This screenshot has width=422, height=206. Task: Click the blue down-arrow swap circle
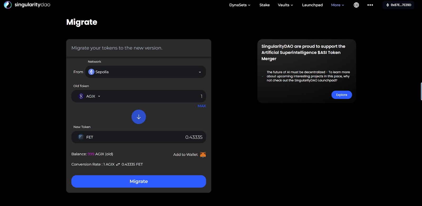pos(139,117)
